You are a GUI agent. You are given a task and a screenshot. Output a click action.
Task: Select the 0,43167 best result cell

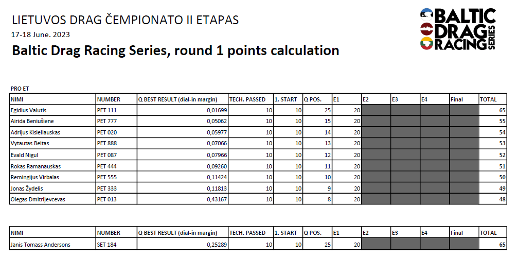tap(182, 199)
